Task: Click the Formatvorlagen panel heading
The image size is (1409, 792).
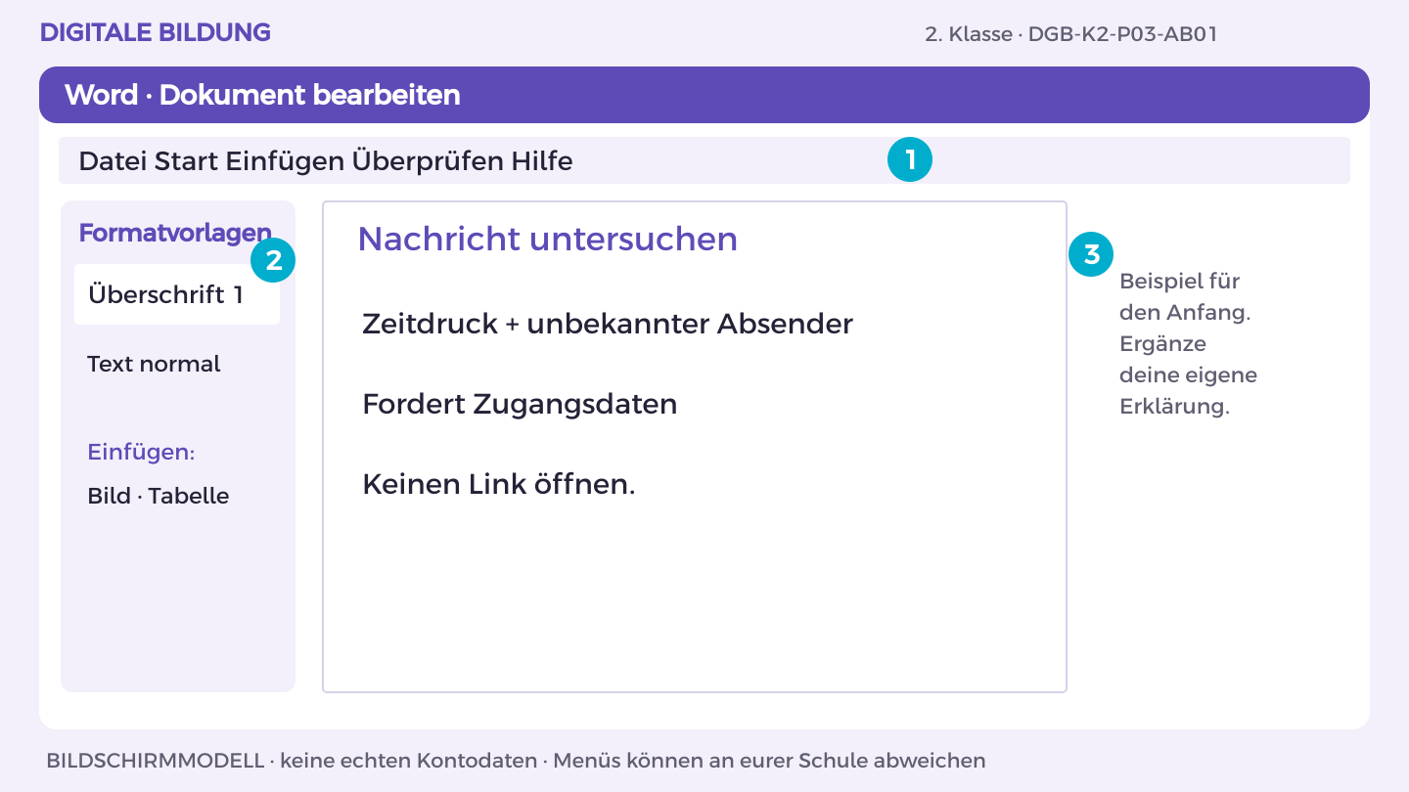Action: coord(175,233)
